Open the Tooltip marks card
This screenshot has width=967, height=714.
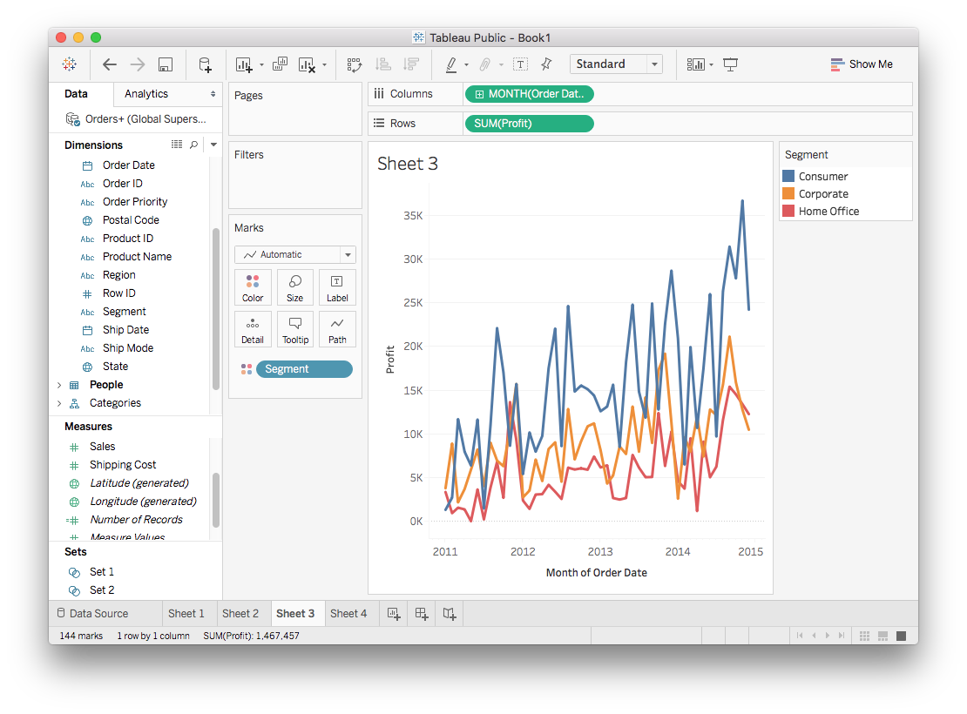tap(294, 329)
